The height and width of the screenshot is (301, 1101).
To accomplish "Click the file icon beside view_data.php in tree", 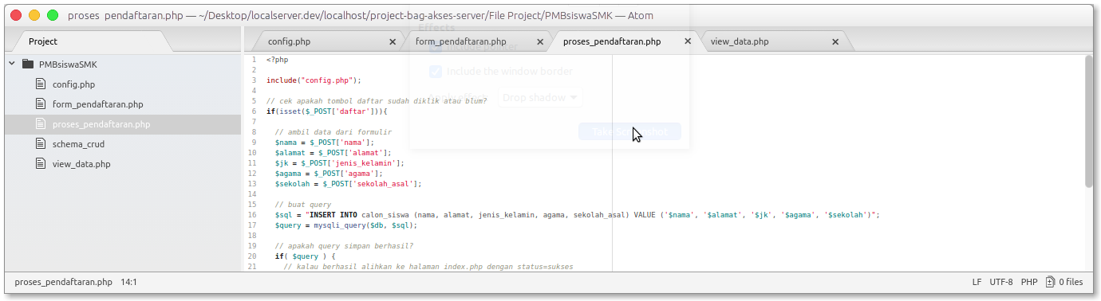I will click(41, 164).
